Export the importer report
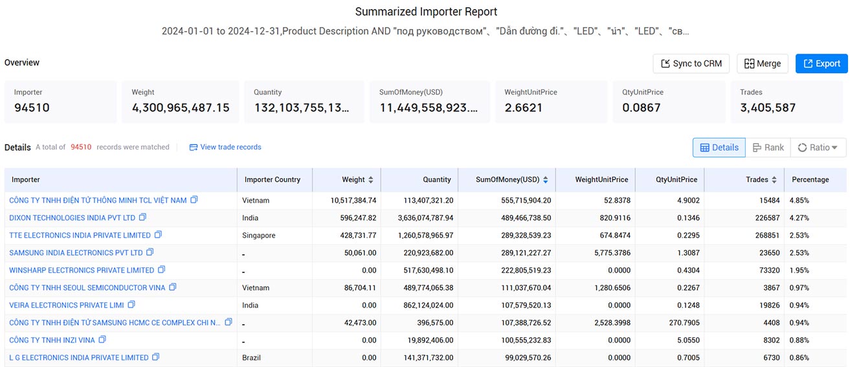The image size is (850, 367). click(822, 63)
